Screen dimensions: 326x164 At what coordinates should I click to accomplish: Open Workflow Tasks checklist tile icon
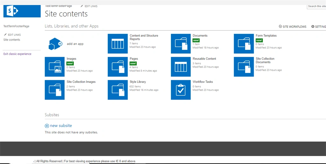181,90
